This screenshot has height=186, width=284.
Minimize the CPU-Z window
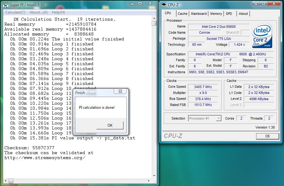pos(256,4)
